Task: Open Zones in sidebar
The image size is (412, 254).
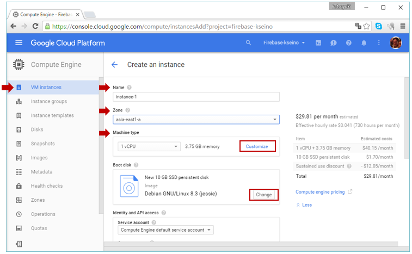Action: click(x=53, y=200)
